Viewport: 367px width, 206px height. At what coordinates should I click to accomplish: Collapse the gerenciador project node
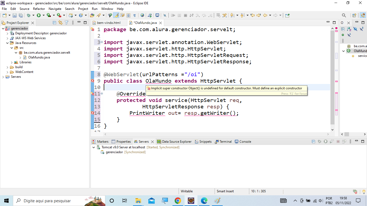click(x=3, y=28)
